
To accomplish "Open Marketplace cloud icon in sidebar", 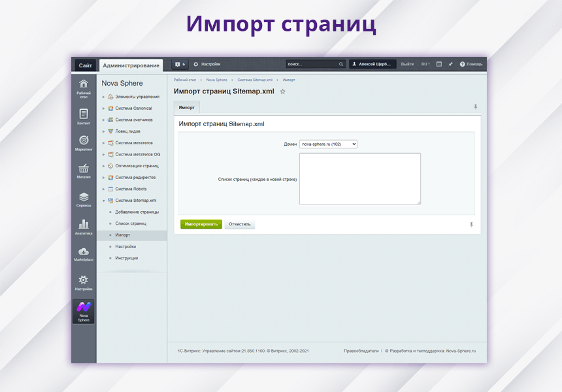I will (x=84, y=253).
